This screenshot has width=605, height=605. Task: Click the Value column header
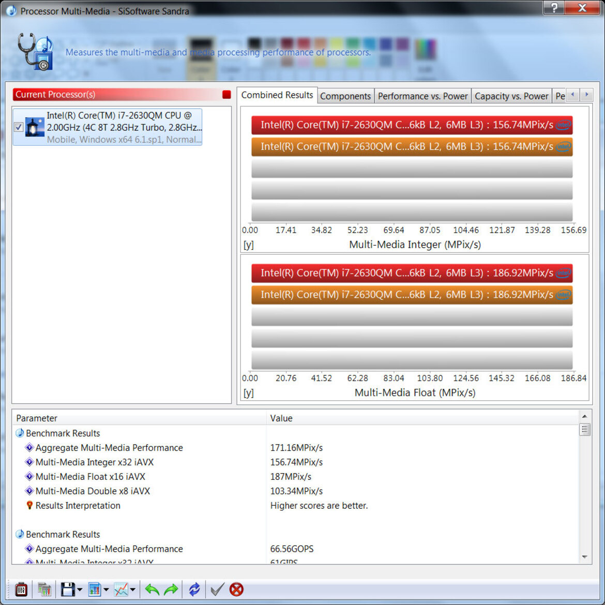pyautogui.click(x=422, y=418)
